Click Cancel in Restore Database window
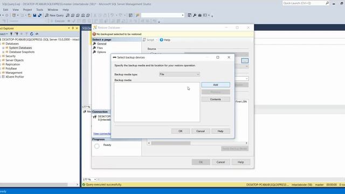This screenshot has height=194, width=345. (x=220, y=162)
